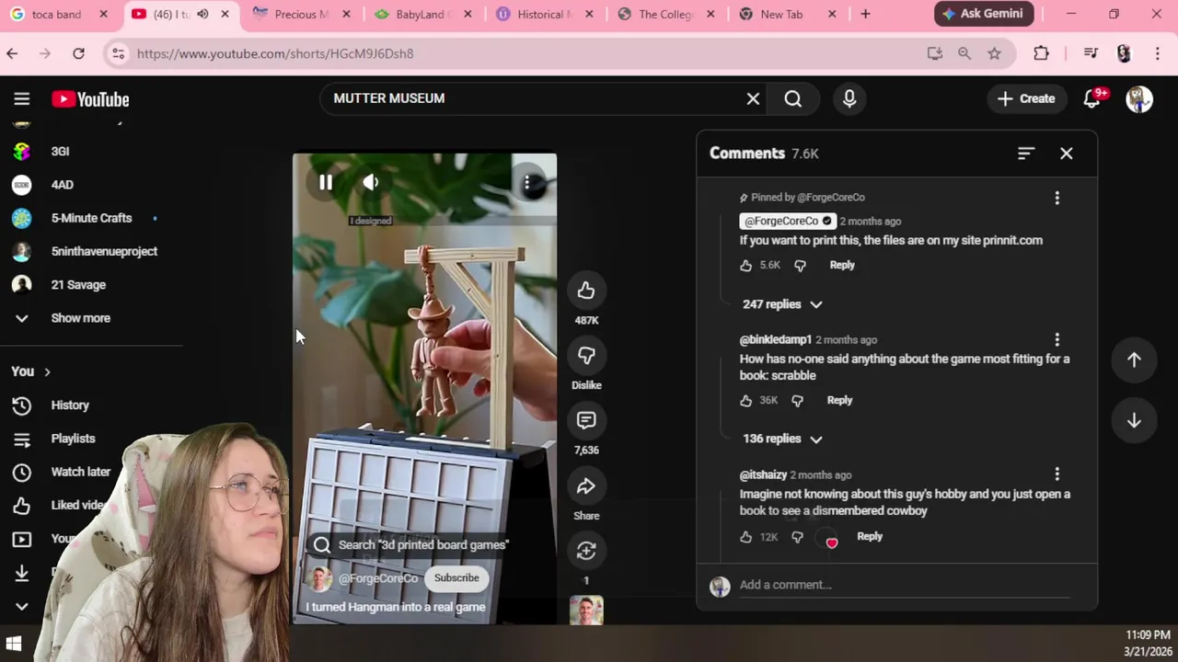
Task: Switch to The Colleg browser tab
Action: pyautogui.click(x=664, y=15)
